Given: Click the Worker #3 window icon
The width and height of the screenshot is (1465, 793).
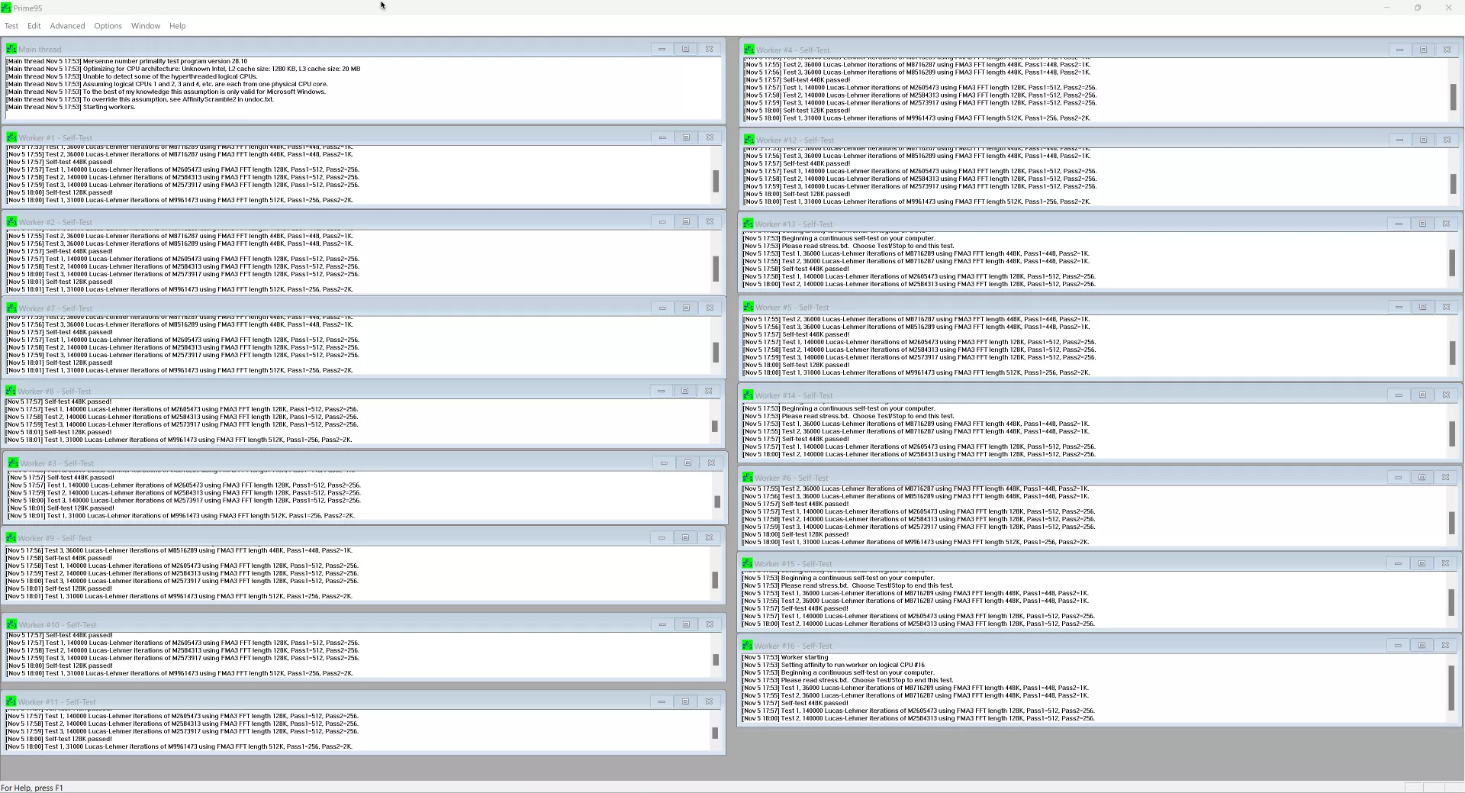Looking at the screenshot, I should click(x=13, y=463).
